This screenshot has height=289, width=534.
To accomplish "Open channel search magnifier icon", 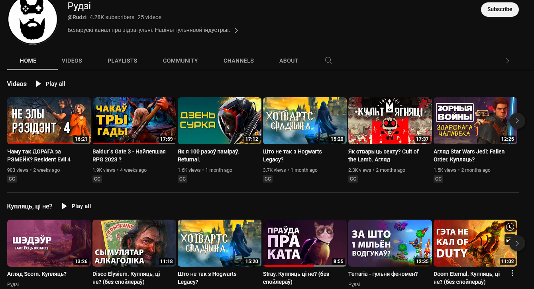I will point(328,61).
